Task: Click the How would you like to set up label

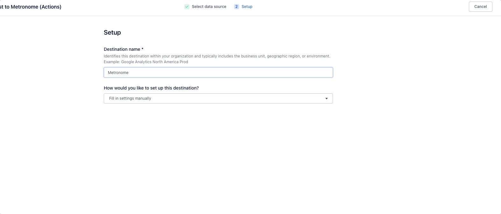Action: (x=151, y=88)
